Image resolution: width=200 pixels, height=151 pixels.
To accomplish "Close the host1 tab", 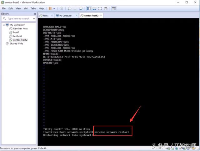I will coord(52,16).
